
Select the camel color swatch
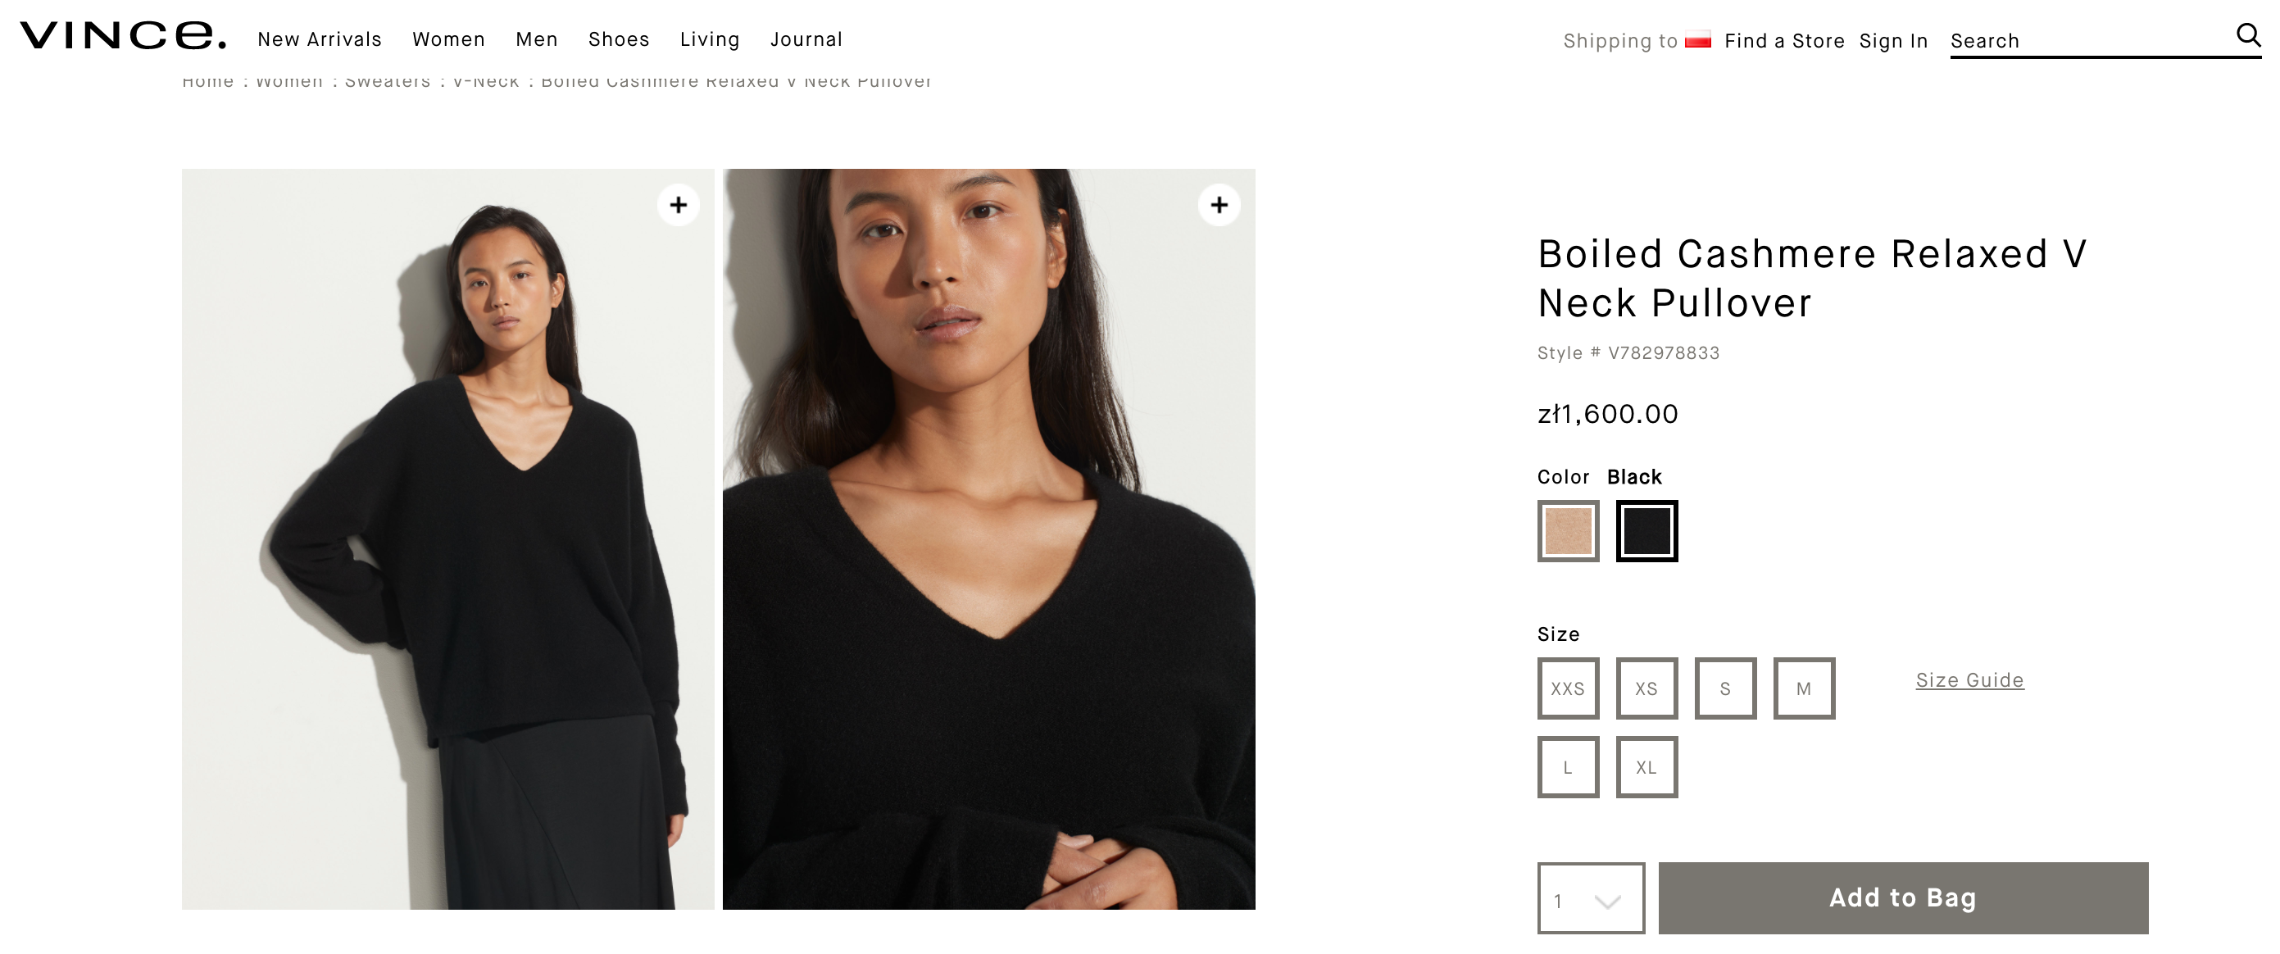1568,531
